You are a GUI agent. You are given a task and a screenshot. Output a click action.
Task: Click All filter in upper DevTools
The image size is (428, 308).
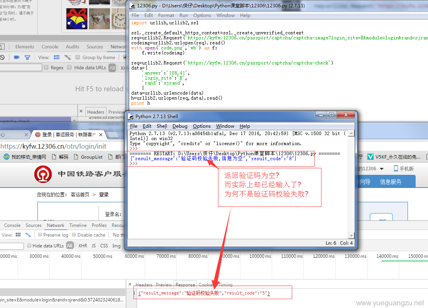coord(112,68)
